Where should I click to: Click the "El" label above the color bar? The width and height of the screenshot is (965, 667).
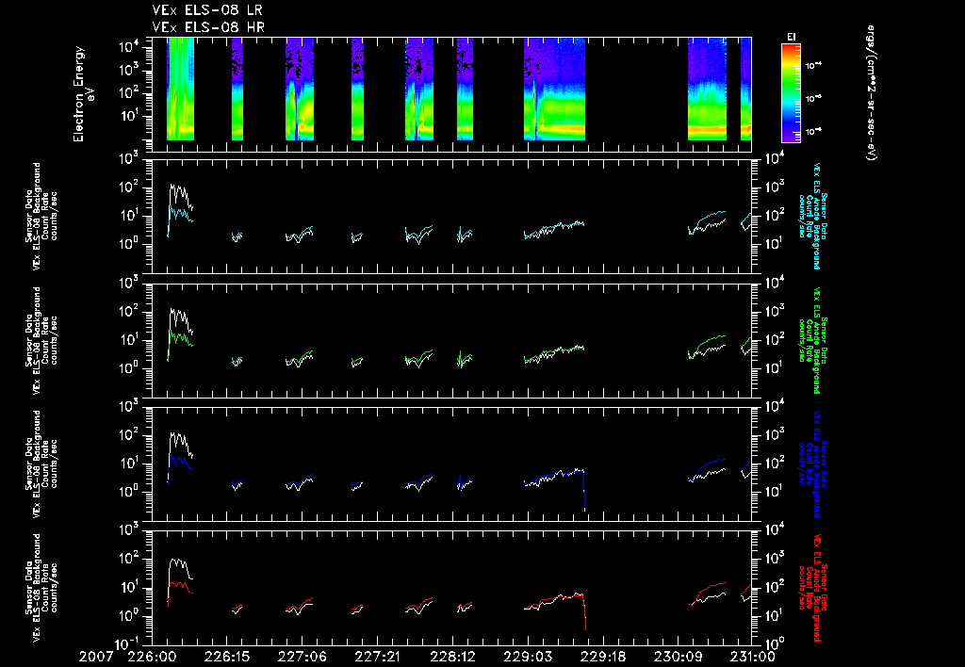point(791,37)
